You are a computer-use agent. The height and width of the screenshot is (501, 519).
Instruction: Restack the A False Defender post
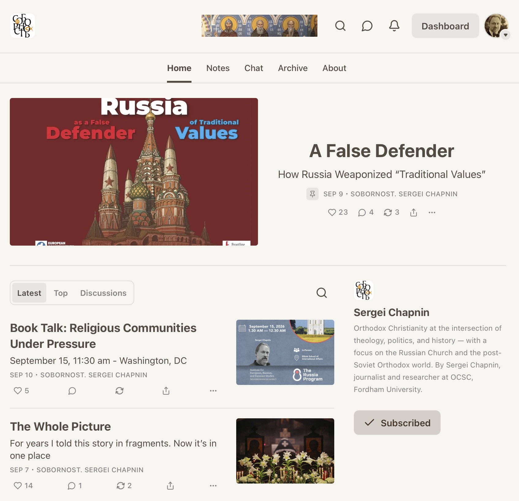click(391, 212)
